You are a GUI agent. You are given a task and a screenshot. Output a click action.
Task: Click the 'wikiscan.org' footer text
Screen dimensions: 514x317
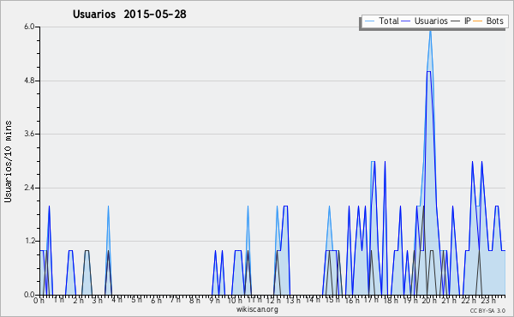point(257,309)
